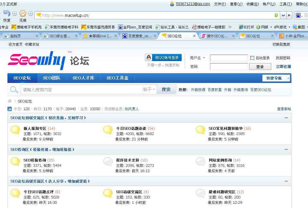308x208 pixels.
Task: Expand the 用户名 login type dropdown
Action: 204,58
